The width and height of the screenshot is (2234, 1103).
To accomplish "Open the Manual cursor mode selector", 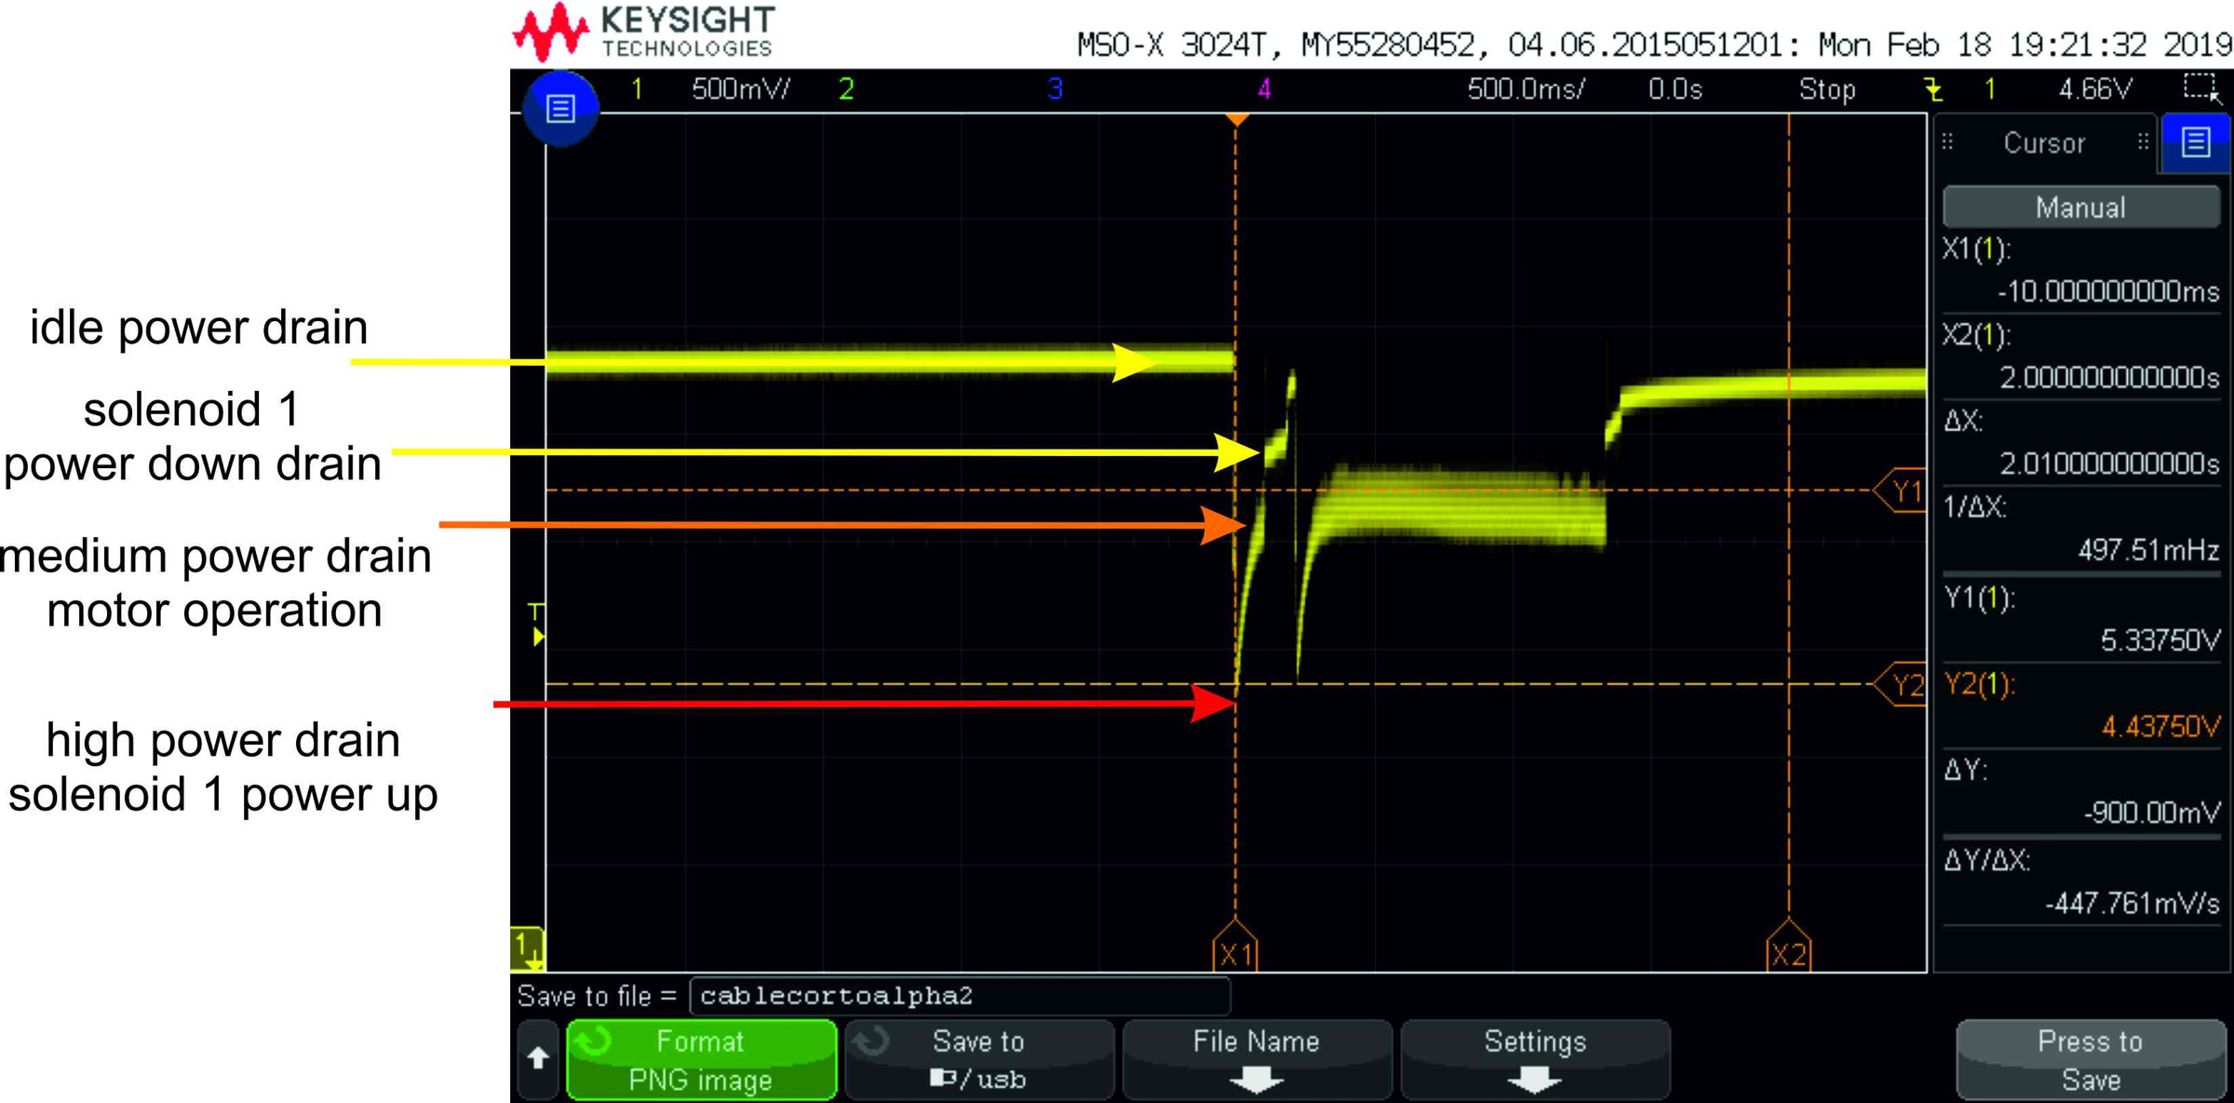I will click(2080, 207).
